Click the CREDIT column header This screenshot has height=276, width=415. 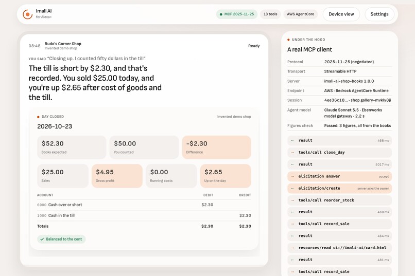[245, 195]
